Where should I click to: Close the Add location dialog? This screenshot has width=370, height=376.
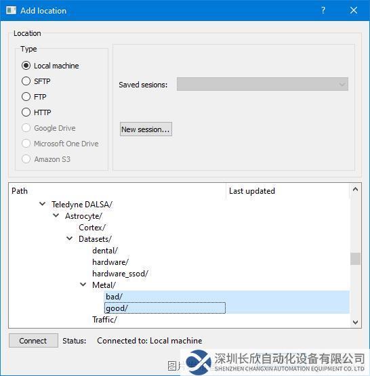pyautogui.click(x=354, y=10)
